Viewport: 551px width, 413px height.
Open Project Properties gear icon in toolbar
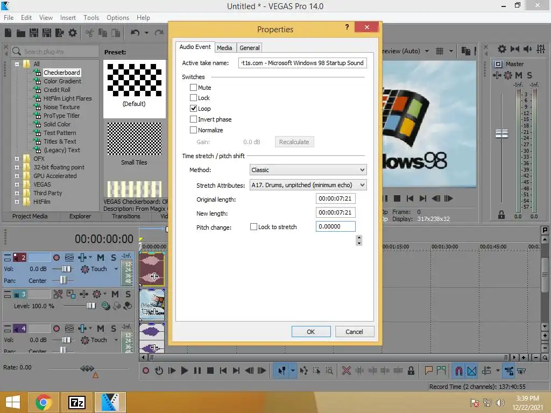coord(73,33)
